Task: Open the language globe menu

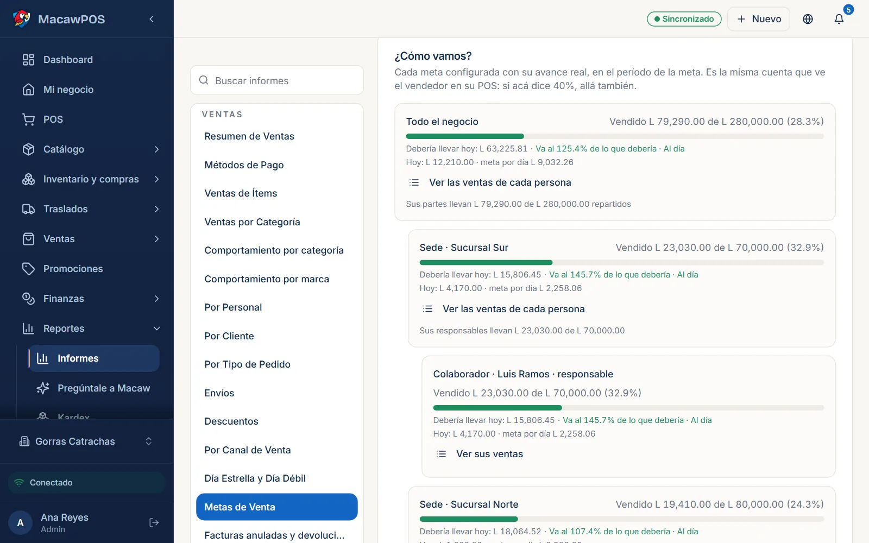Action: (808, 19)
